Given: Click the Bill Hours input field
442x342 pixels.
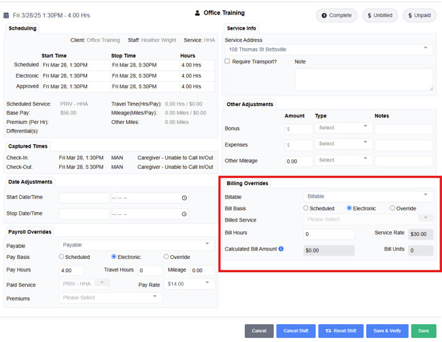Looking at the screenshot, I should coord(329,235).
